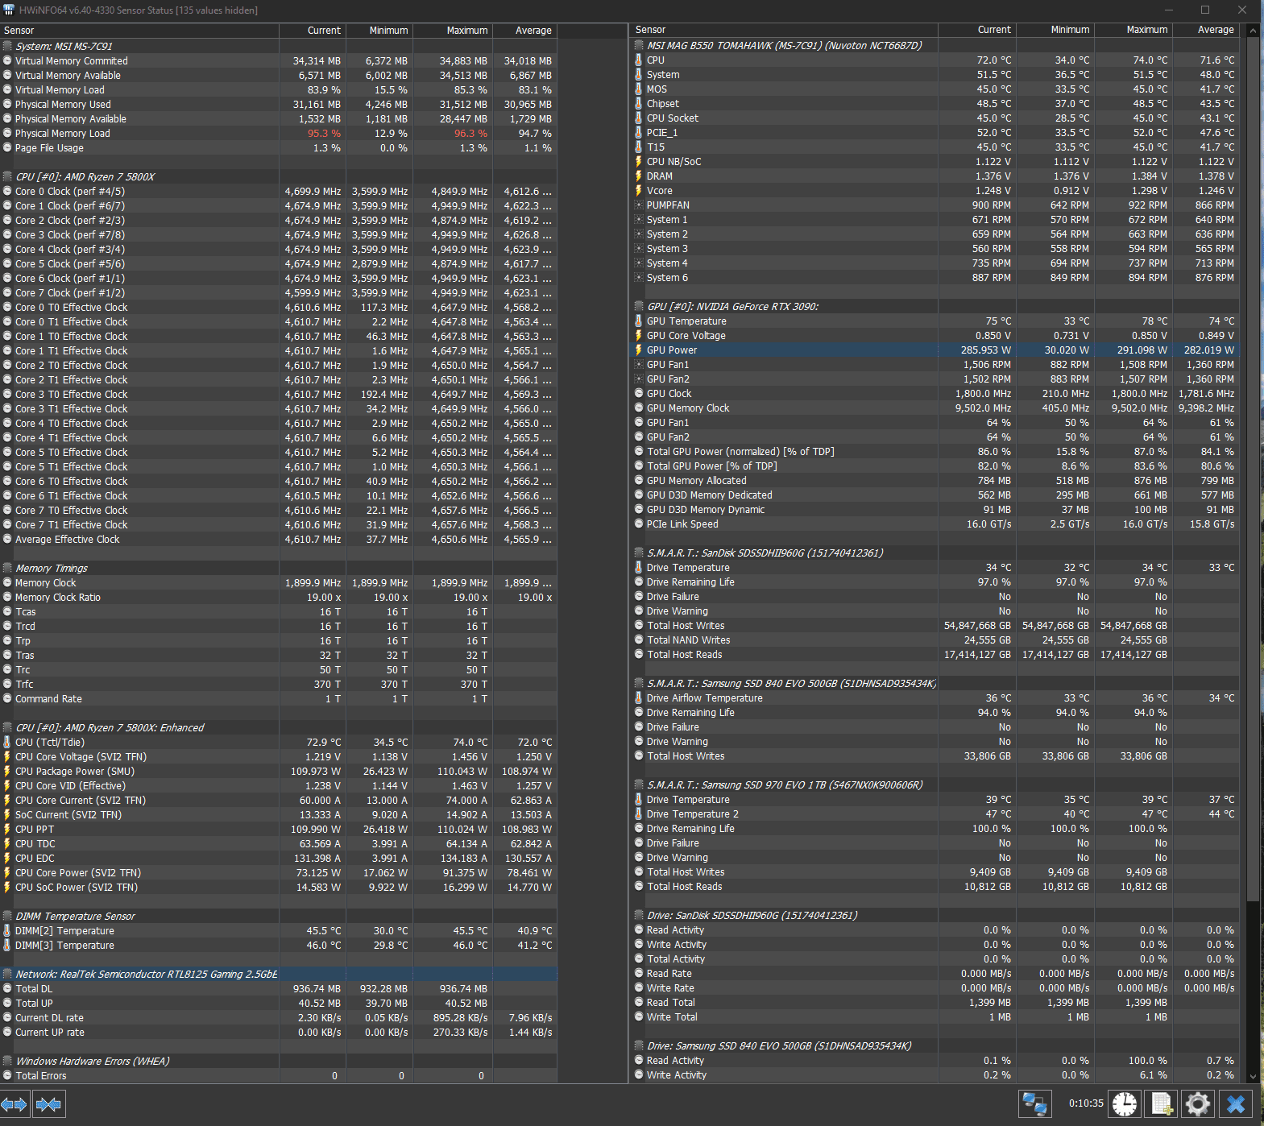Click the scroll-down arrow of right pane
The image size is (1264, 1126).
coord(1253,1076)
